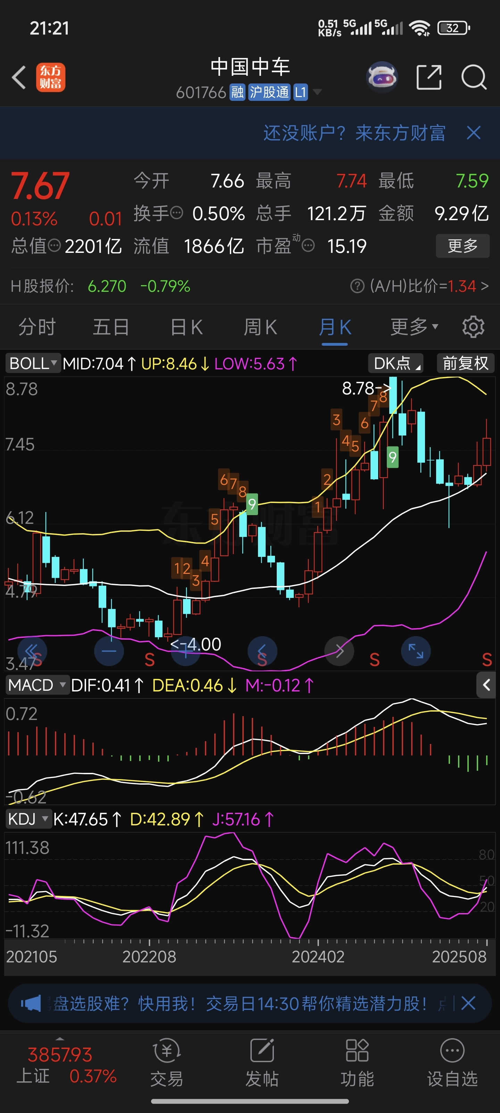This screenshot has width=500, height=1113.
Task: Collapse side panel chevron beside MACD
Action: coord(486,685)
